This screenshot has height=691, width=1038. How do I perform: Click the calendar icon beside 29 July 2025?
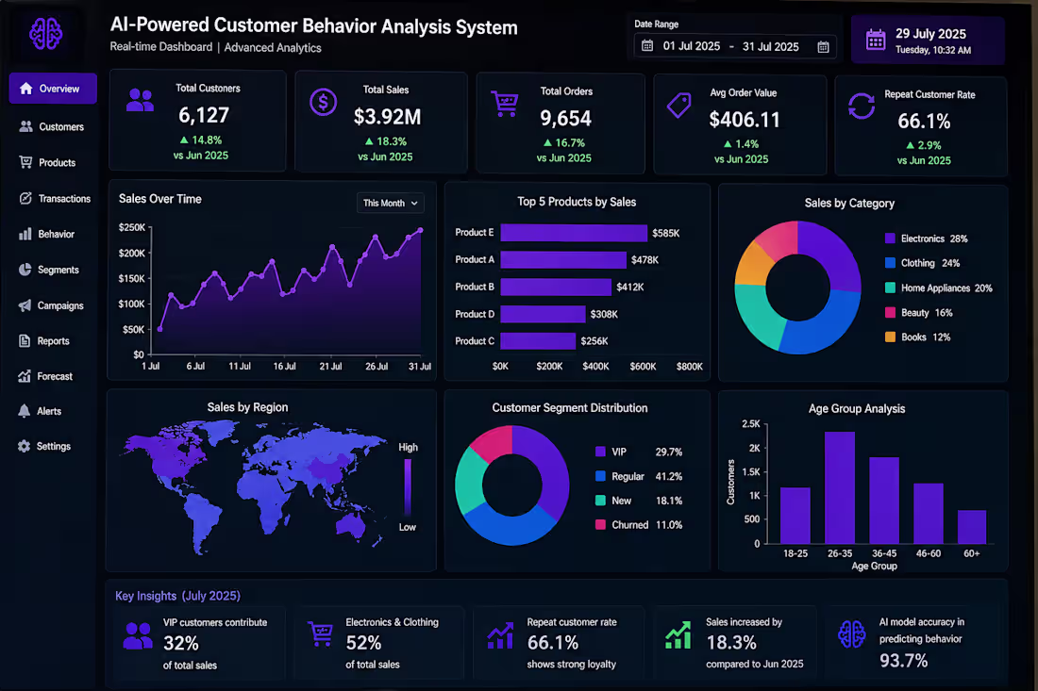(876, 40)
